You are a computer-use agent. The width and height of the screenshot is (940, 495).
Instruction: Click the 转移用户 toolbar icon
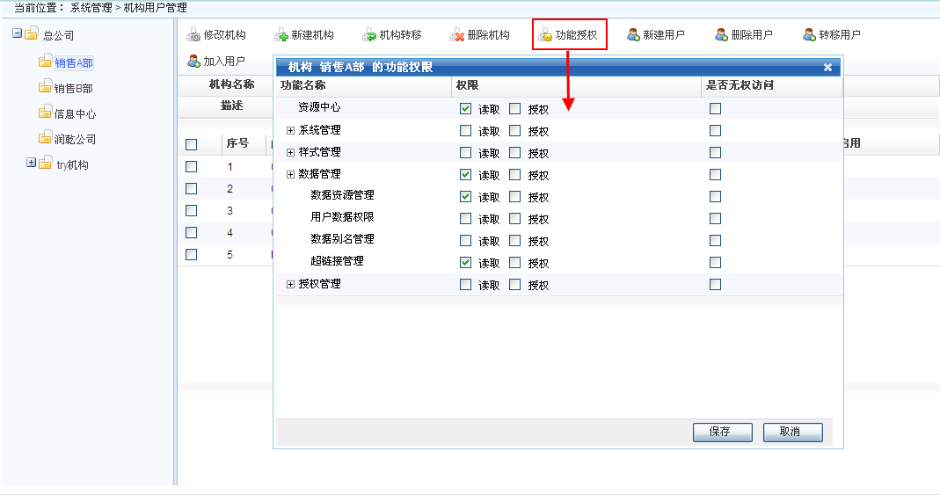809,35
